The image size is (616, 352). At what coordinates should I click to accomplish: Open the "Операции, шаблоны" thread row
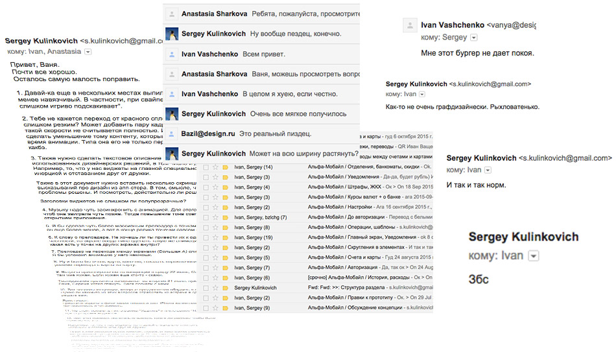pyautogui.click(x=363, y=228)
